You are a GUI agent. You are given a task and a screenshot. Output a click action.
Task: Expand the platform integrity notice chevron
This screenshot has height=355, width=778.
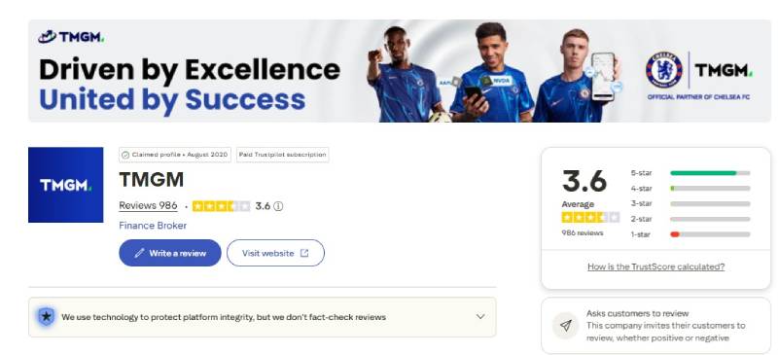click(479, 317)
